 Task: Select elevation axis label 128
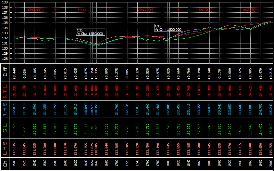5,58
